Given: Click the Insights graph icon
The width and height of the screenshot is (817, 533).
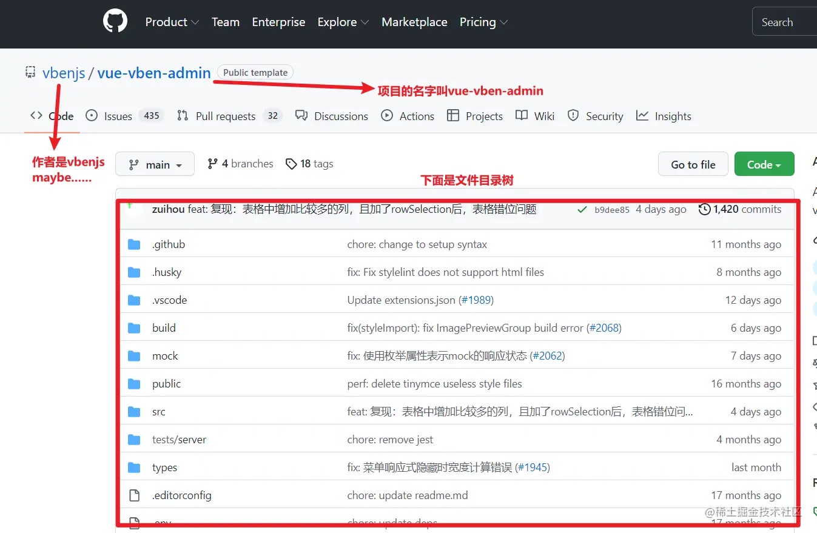Looking at the screenshot, I should (x=642, y=115).
